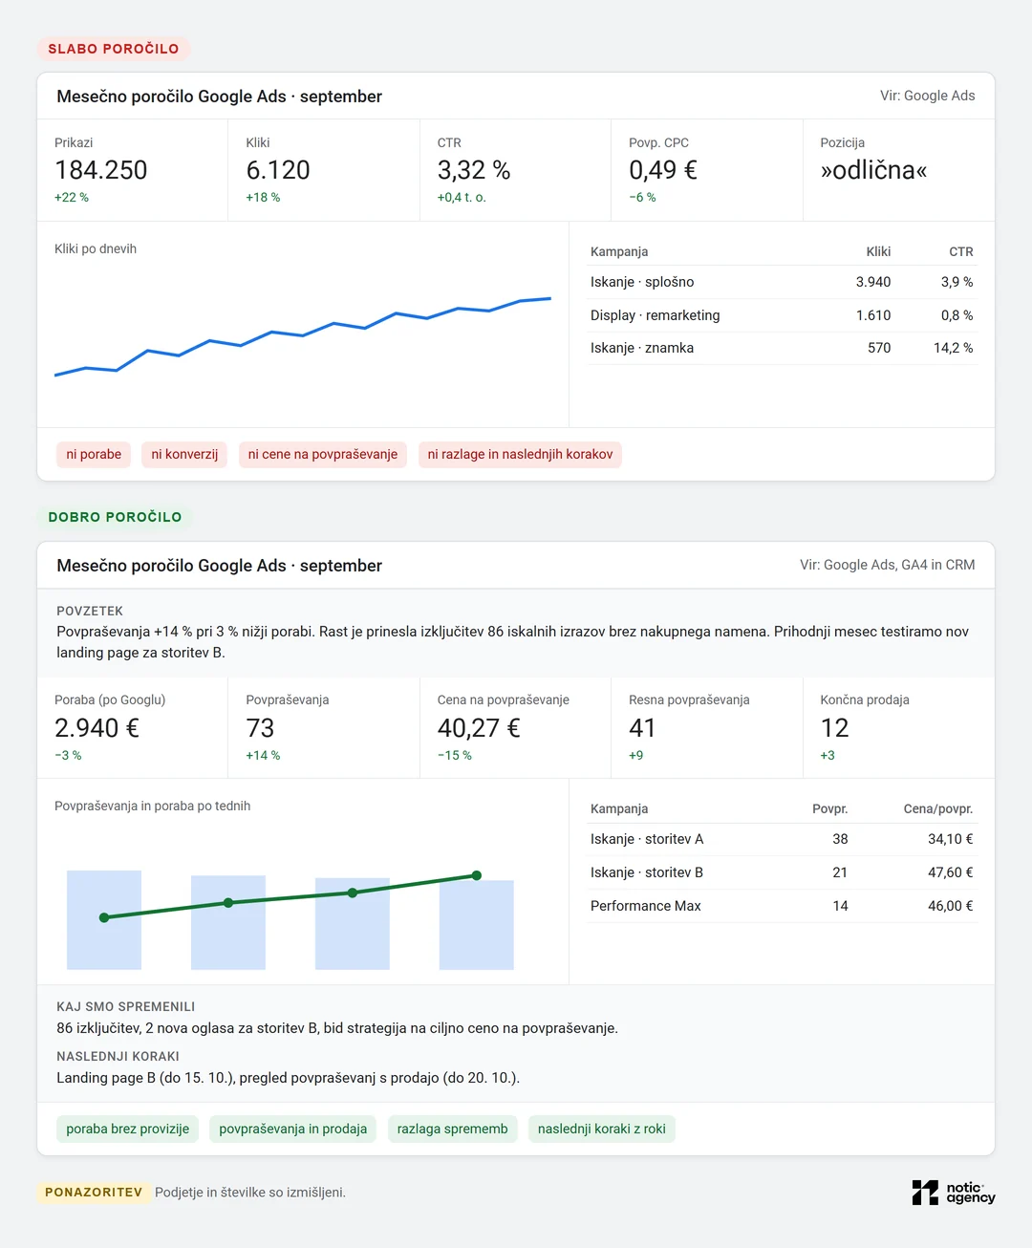
Task: Click 'Display · remarketing' campaign row
Action: (x=782, y=315)
